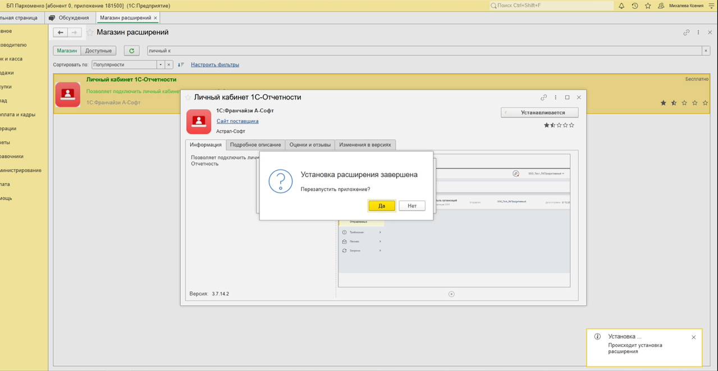Go back using the left arrow button
This screenshot has width=718, height=371.
(61, 33)
